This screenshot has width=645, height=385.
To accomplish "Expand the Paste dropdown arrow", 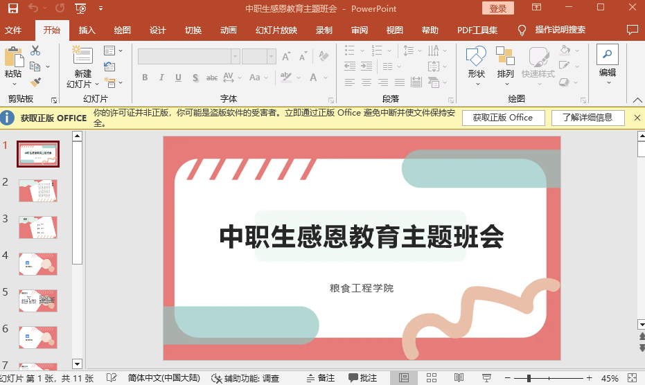I will click(x=13, y=84).
